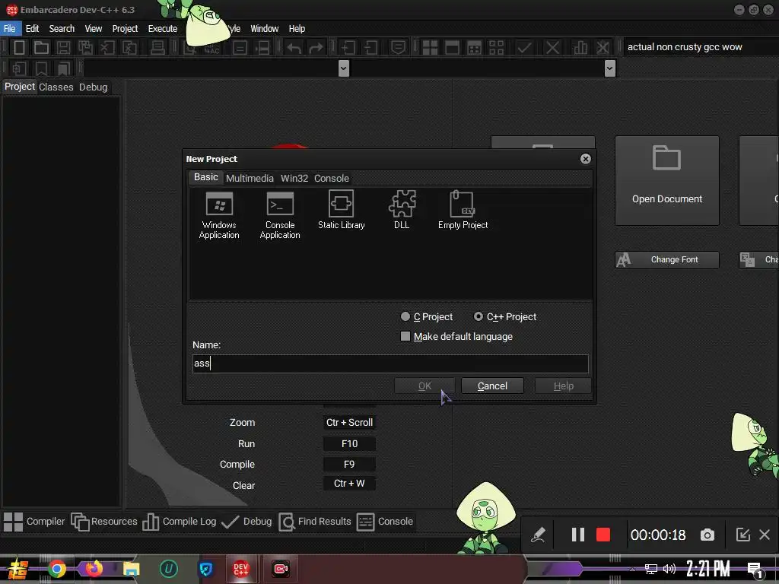Click the Stop execution X toolbar icon

point(552,48)
